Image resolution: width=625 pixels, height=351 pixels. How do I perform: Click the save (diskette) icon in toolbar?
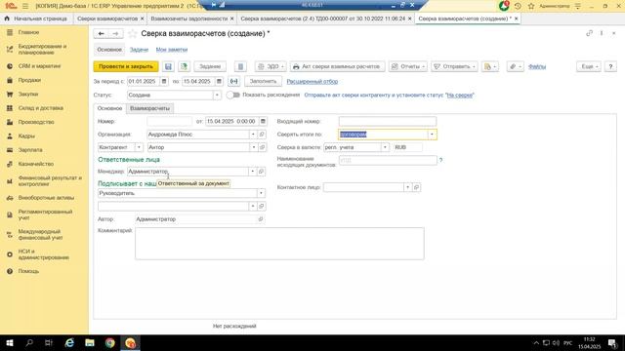pyautogui.click(x=168, y=66)
